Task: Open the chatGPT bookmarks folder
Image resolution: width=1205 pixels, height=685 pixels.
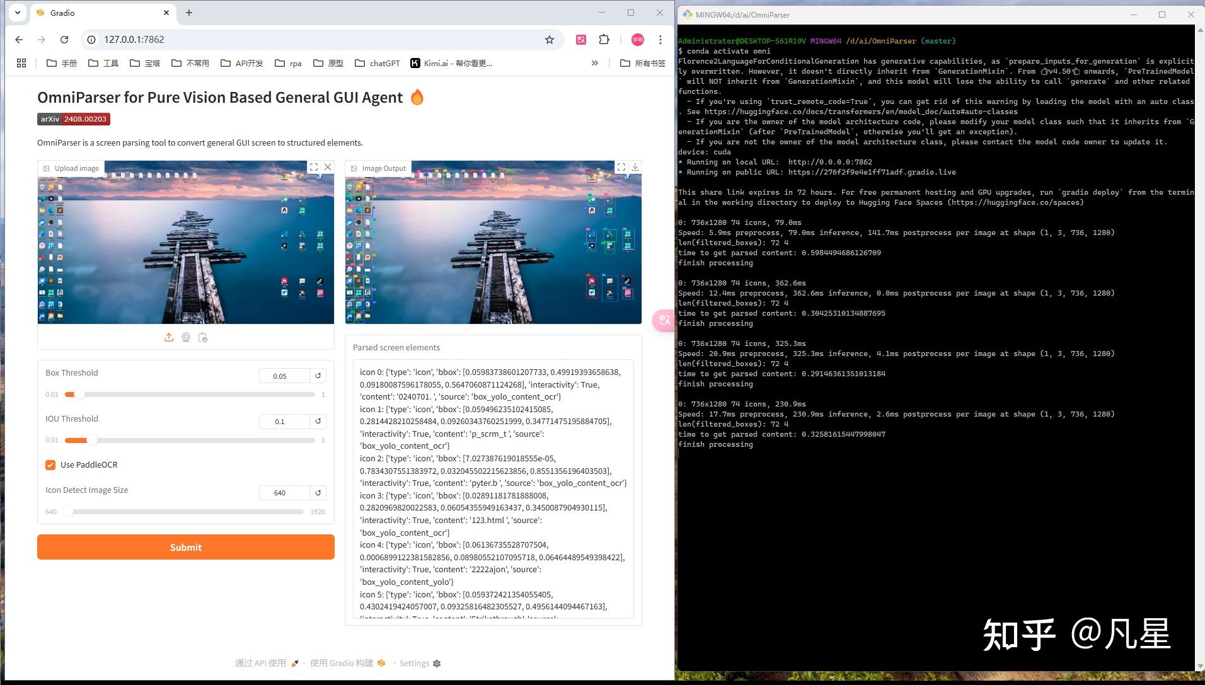Action: click(377, 63)
